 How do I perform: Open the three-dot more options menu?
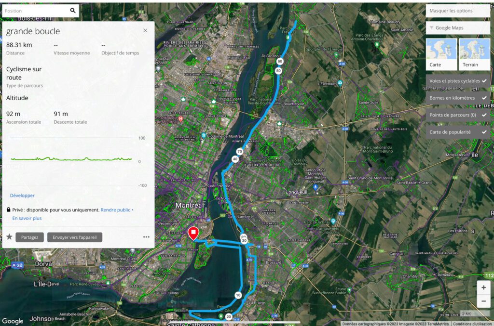pos(146,237)
